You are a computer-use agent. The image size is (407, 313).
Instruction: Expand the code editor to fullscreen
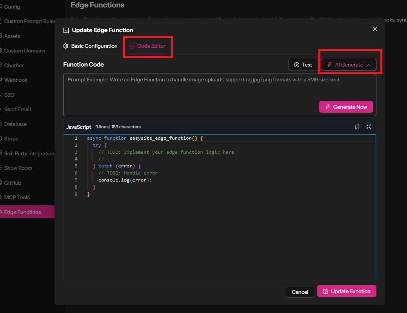click(x=369, y=127)
